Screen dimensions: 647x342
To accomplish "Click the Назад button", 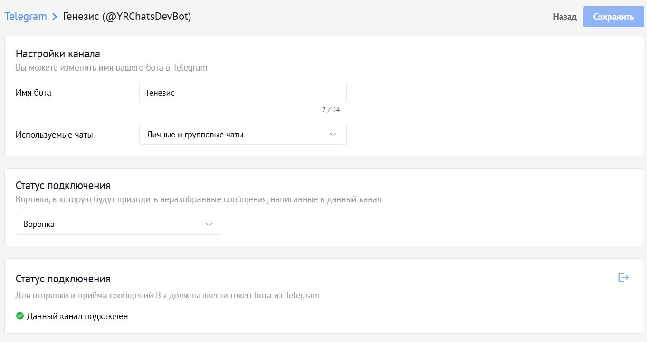I will pyautogui.click(x=565, y=17).
